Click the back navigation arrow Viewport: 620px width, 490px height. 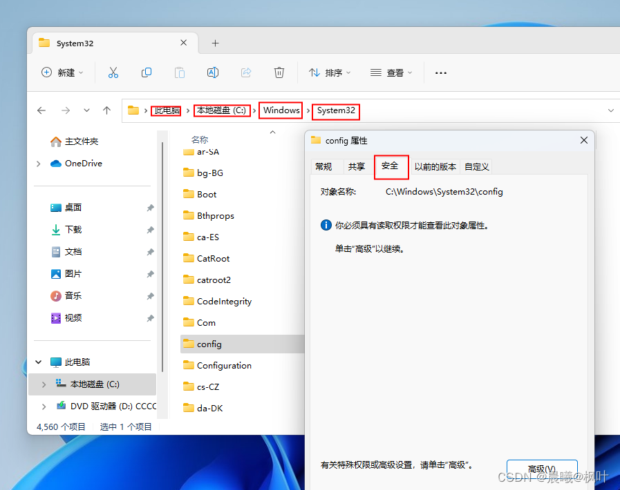(x=41, y=110)
